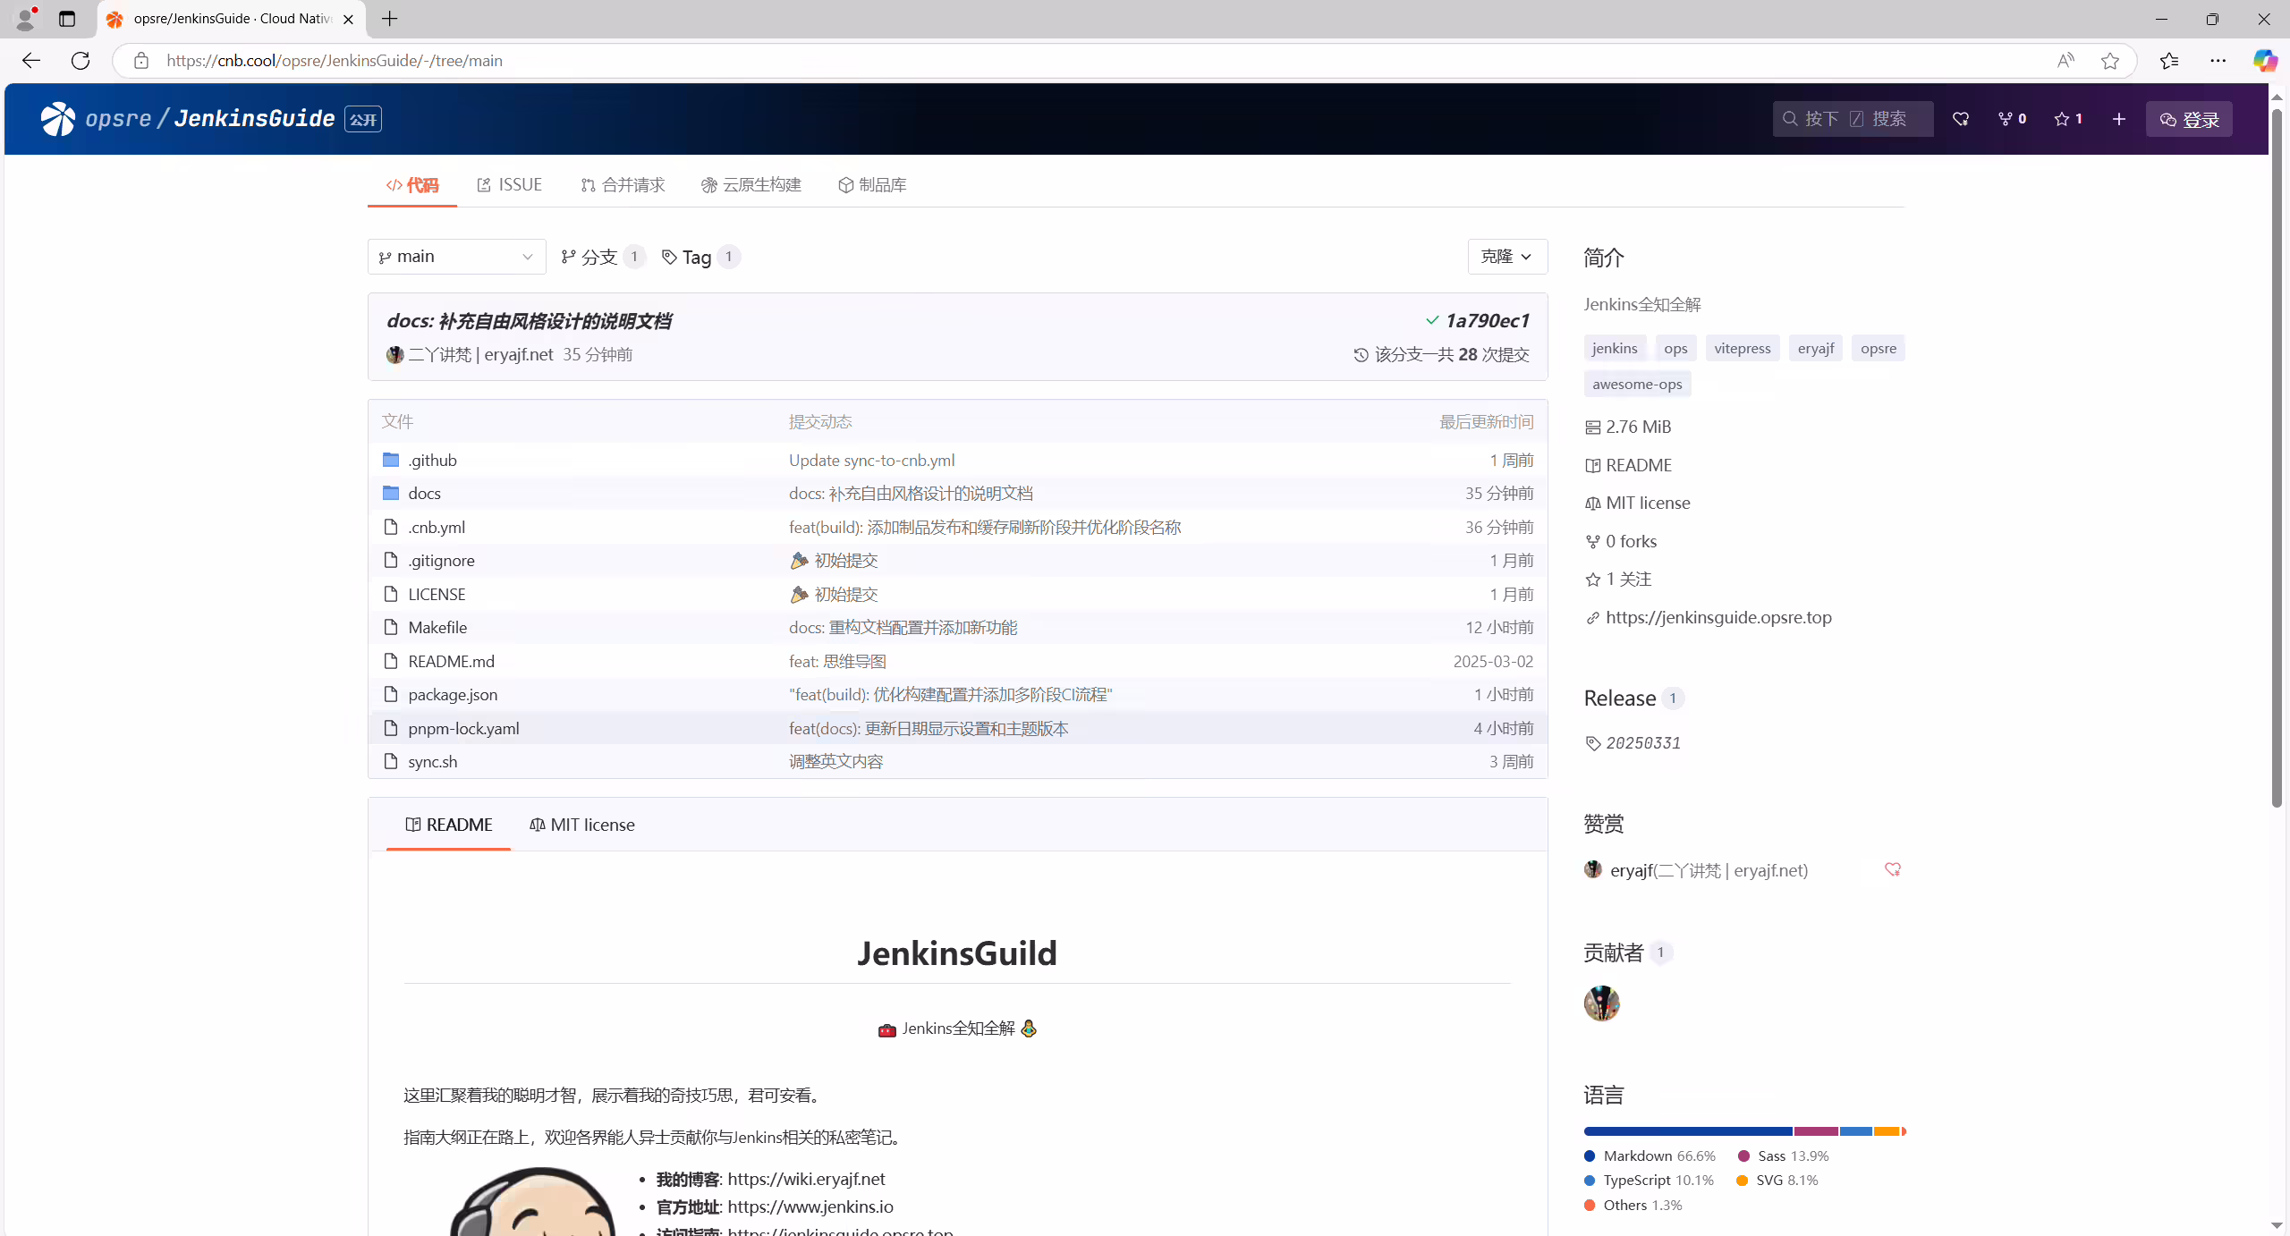The width and height of the screenshot is (2290, 1236).
Task: Switch to the 代码 tab
Action: 412,185
